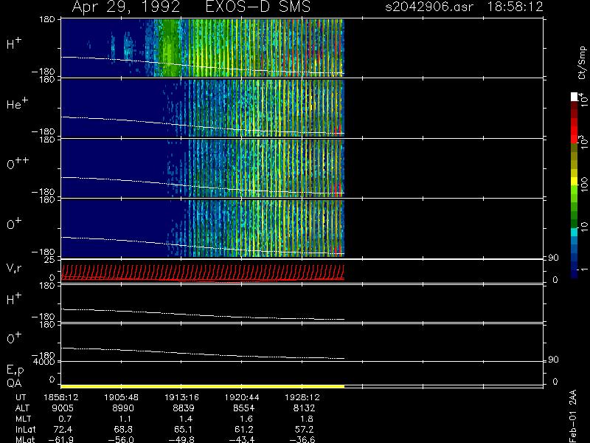Screen dimensions: 590x443
Task: Click the altitude value "8554"
Action: point(244,408)
